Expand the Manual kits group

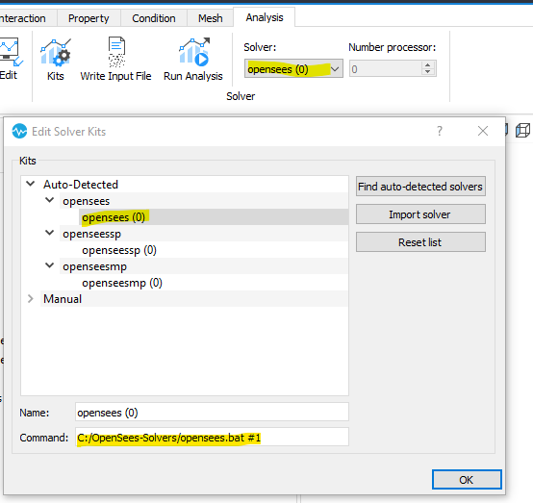pos(31,299)
